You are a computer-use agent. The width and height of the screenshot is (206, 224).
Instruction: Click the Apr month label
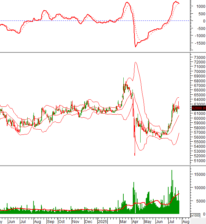pyautogui.click(x=135, y=222)
